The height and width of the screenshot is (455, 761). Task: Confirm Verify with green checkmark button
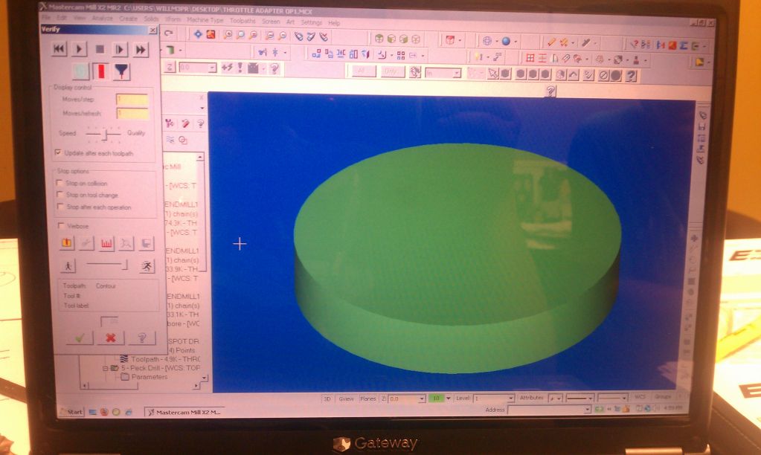point(80,338)
